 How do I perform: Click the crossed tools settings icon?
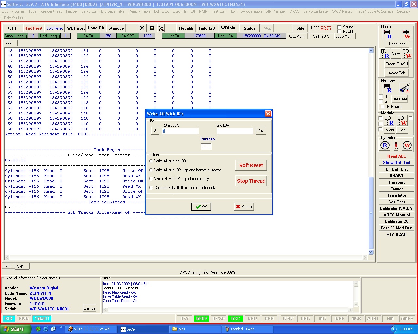161,28
